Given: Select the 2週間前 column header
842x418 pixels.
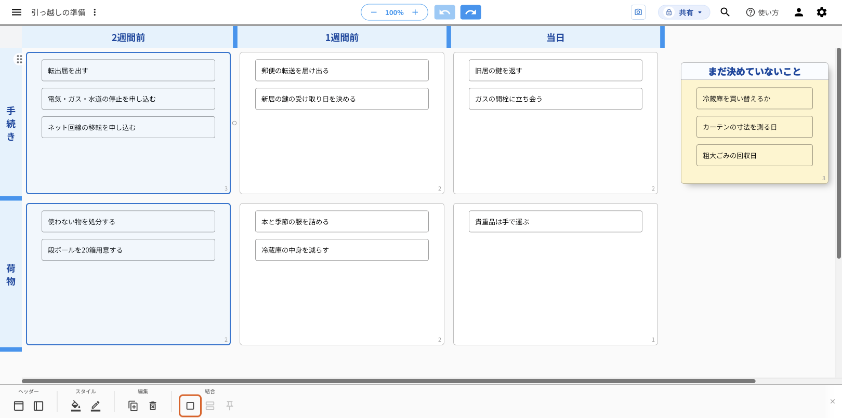Looking at the screenshot, I should (x=128, y=37).
